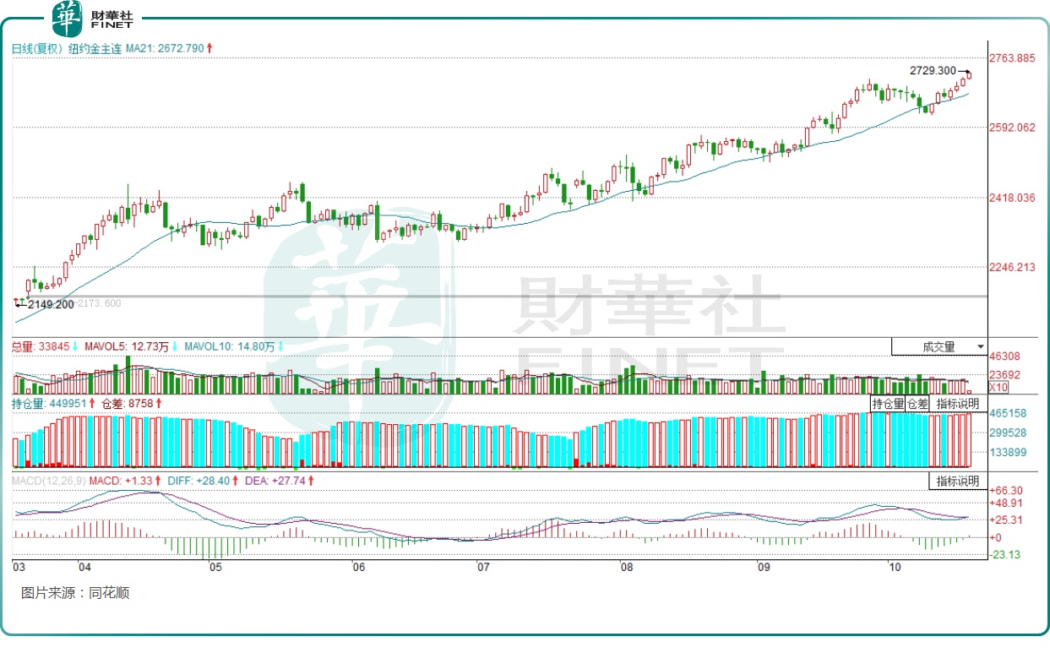Click the red up arrow beside MA21 value
This screenshot has height=653, width=1050.
click(209, 49)
